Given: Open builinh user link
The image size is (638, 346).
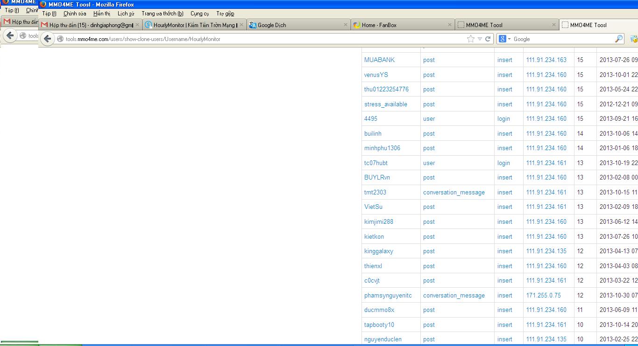Looking at the screenshot, I should tap(373, 133).
